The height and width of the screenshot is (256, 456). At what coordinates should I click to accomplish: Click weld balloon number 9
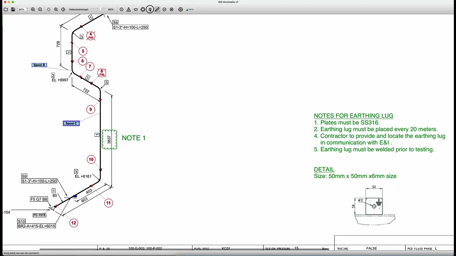(90, 110)
